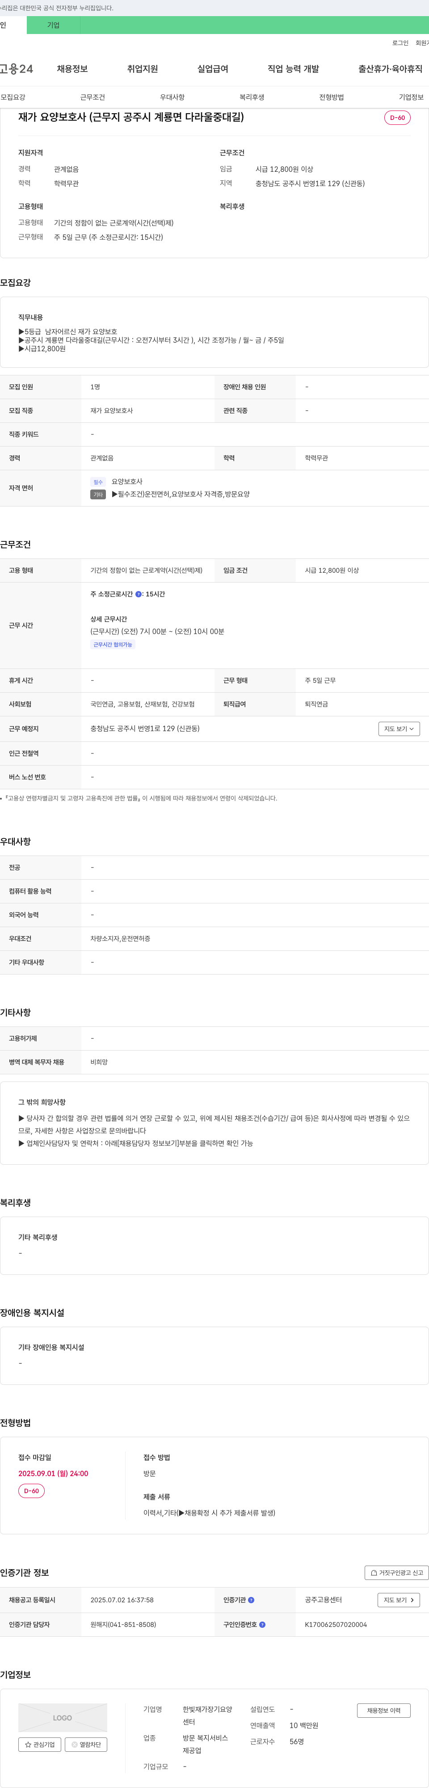Click 병역 대체 복무자 채용 value 비희망

coord(99,1062)
